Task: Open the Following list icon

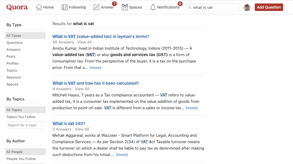Action: (64, 7)
